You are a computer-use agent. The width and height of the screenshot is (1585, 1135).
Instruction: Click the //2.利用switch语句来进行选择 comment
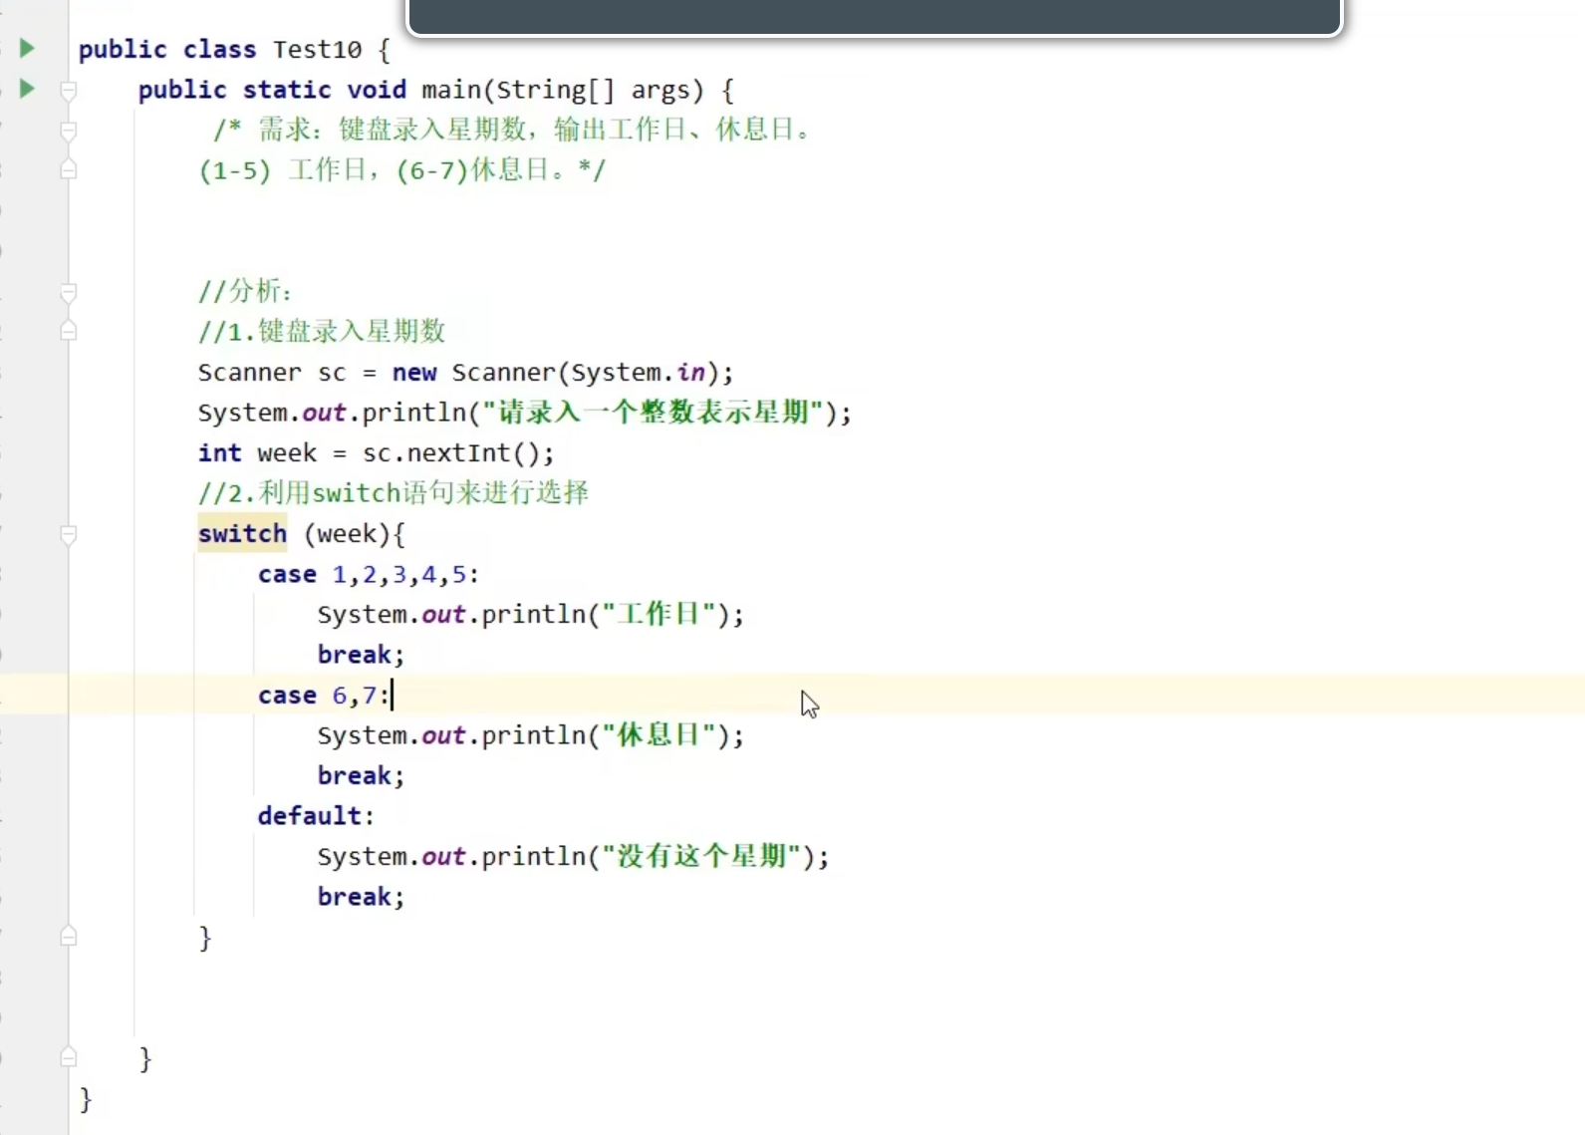393,493
